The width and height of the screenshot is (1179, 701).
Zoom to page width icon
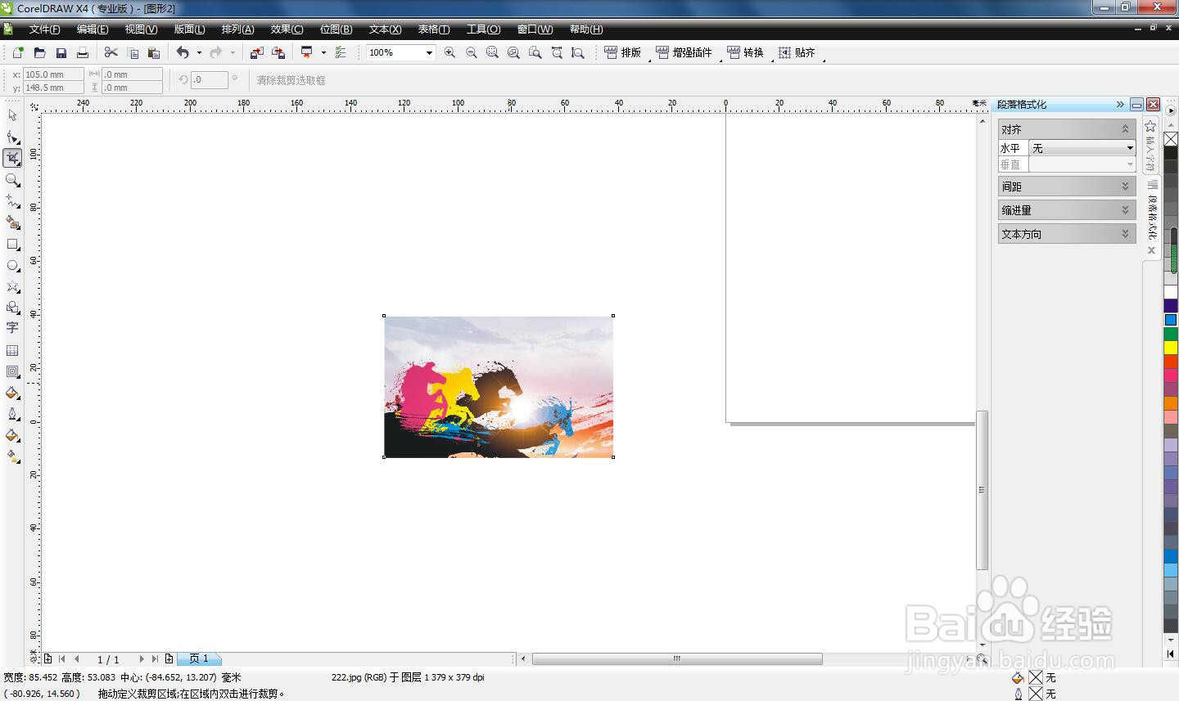[557, 52]
